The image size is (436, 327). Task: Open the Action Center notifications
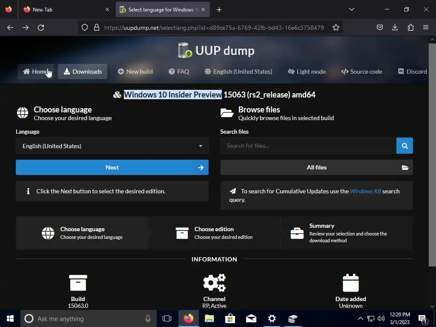[423, 318]
